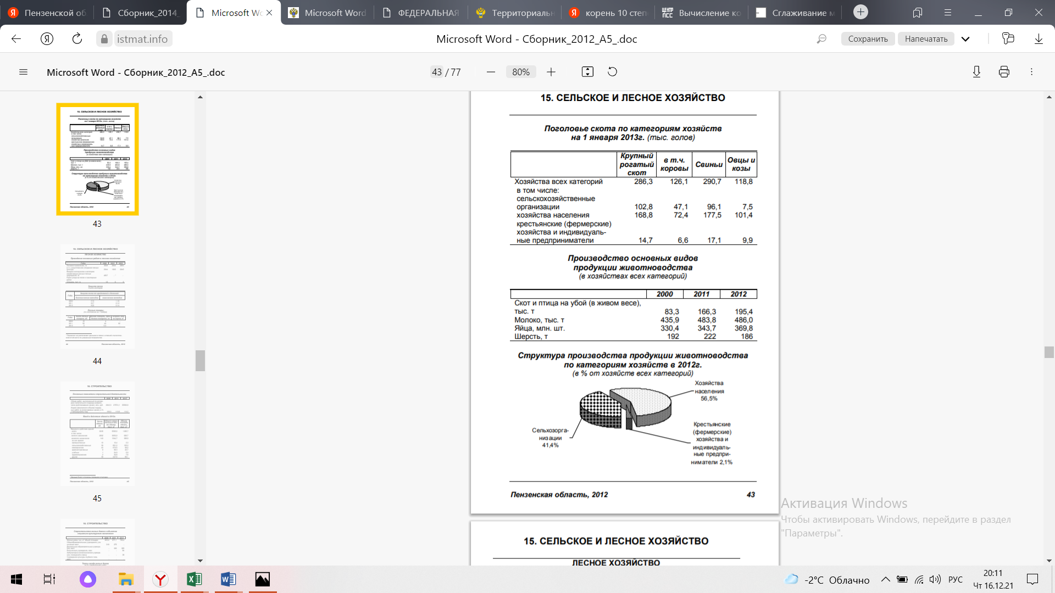
Task: Open the feedback/review icon in the address bar
Action: (x=1008, y=39)
